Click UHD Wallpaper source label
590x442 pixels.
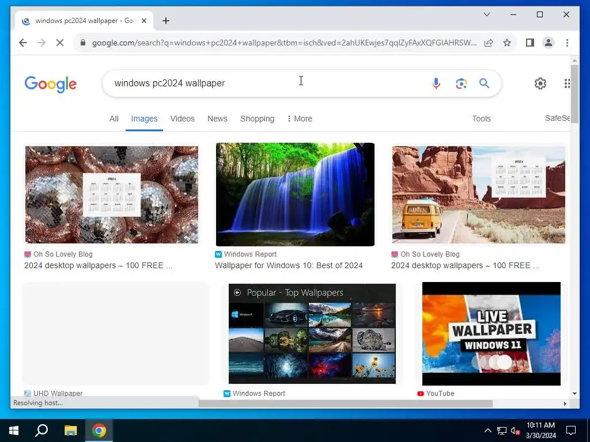click(58, 393)
